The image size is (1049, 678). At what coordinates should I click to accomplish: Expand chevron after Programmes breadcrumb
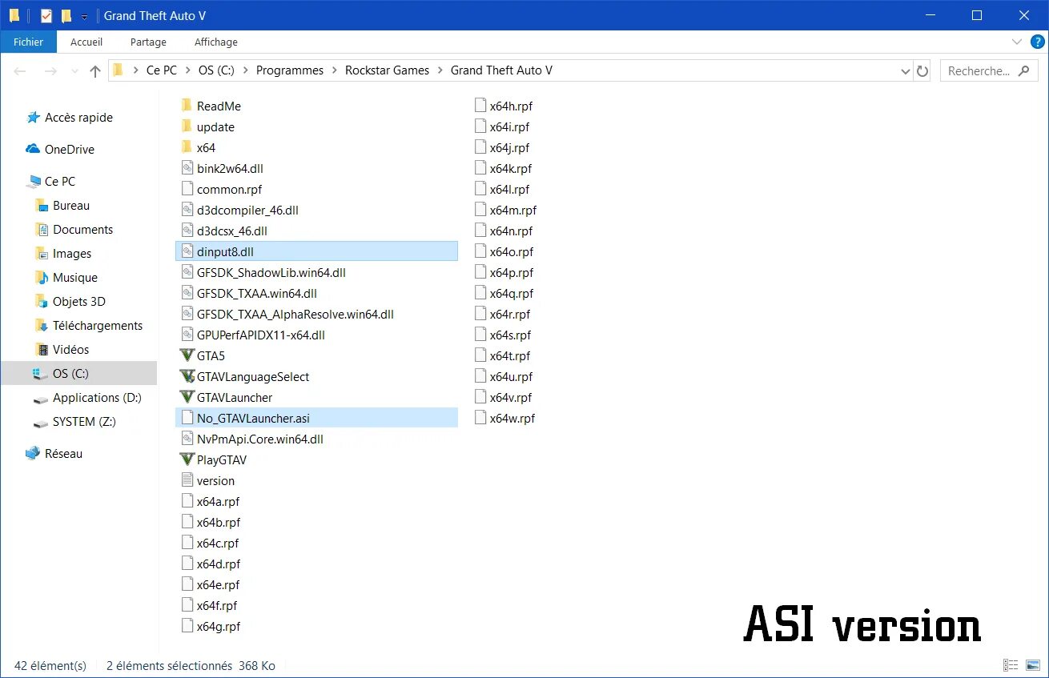point(334,70)
